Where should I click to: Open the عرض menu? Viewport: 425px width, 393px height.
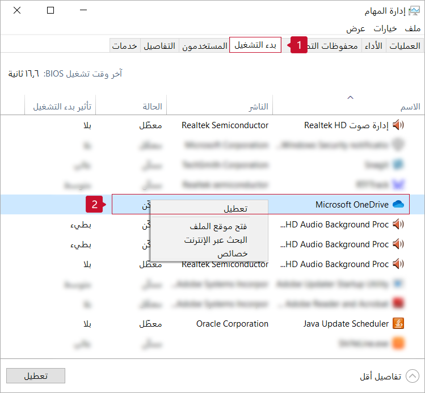tap(355, 28)
